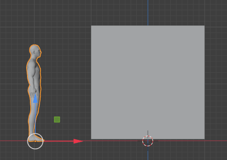Screen dimensions: 227x160
Task: Click the blue Z-axis move arrow
Action: point(35,98)
